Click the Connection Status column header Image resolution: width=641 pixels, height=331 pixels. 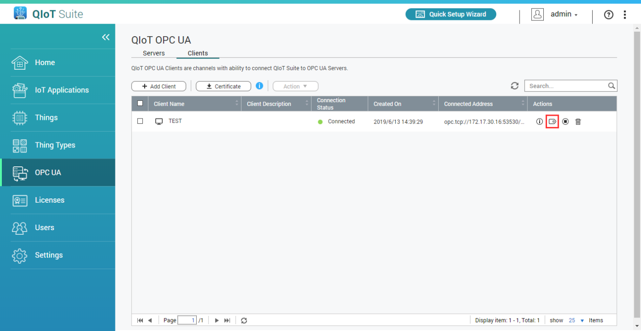click(x=340, y=104)
